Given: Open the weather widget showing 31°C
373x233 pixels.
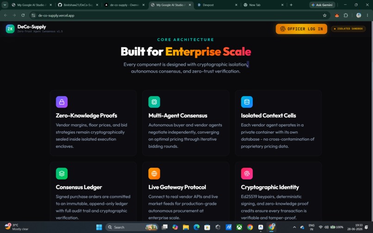Looking at the screenshot, I should tap(17, 227).
